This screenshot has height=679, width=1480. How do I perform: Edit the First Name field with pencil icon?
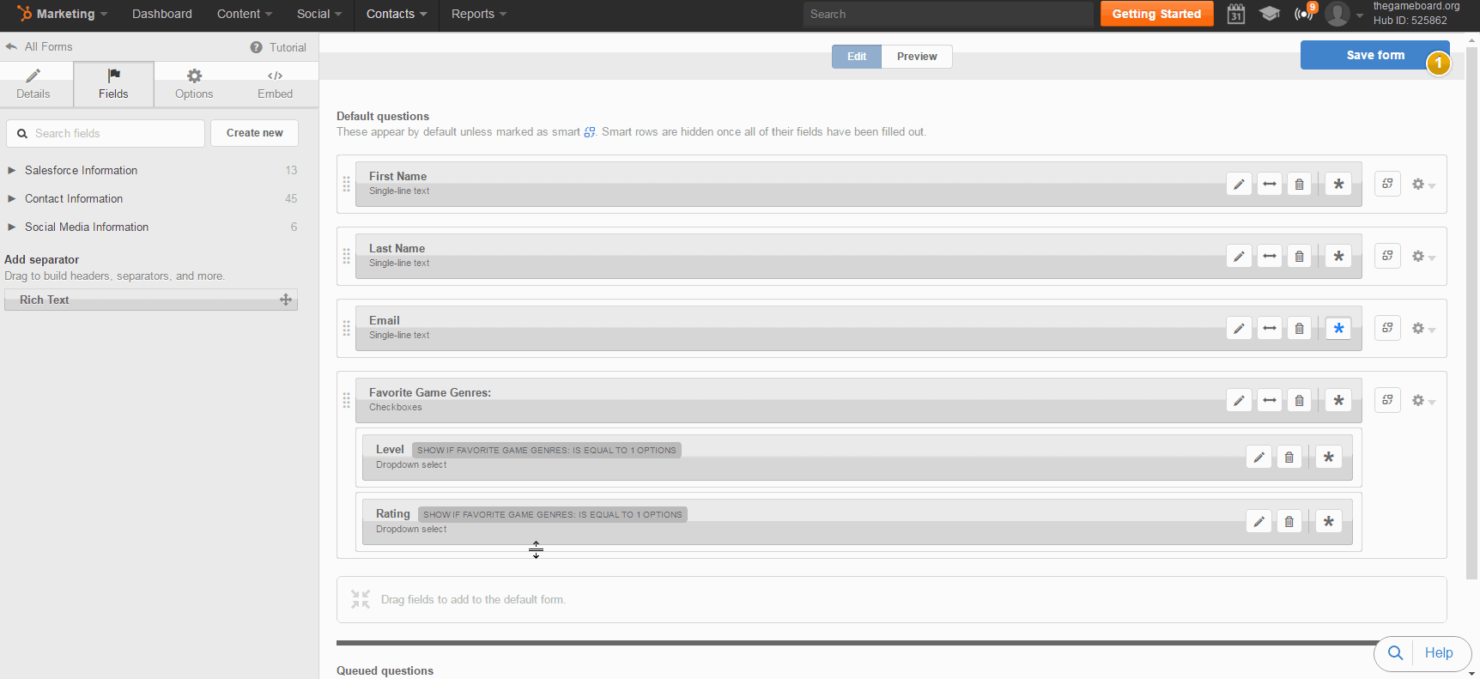(1239, 185)
